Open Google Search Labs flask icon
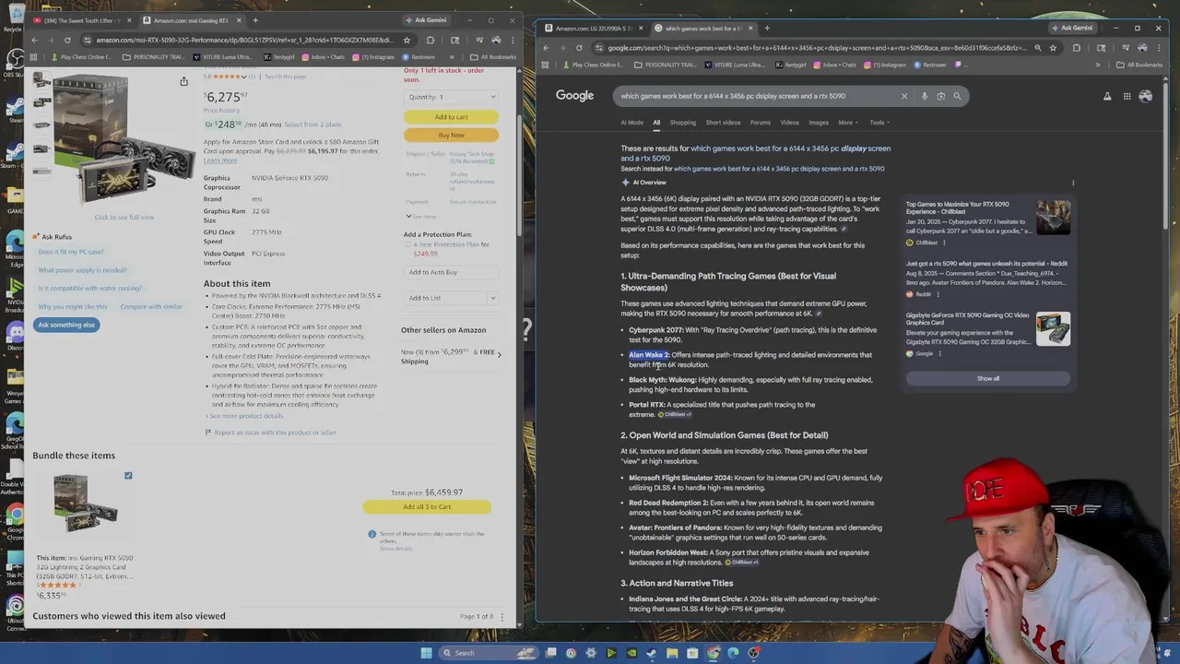Screen dimensions: 1180x664 pos(1107,96)
